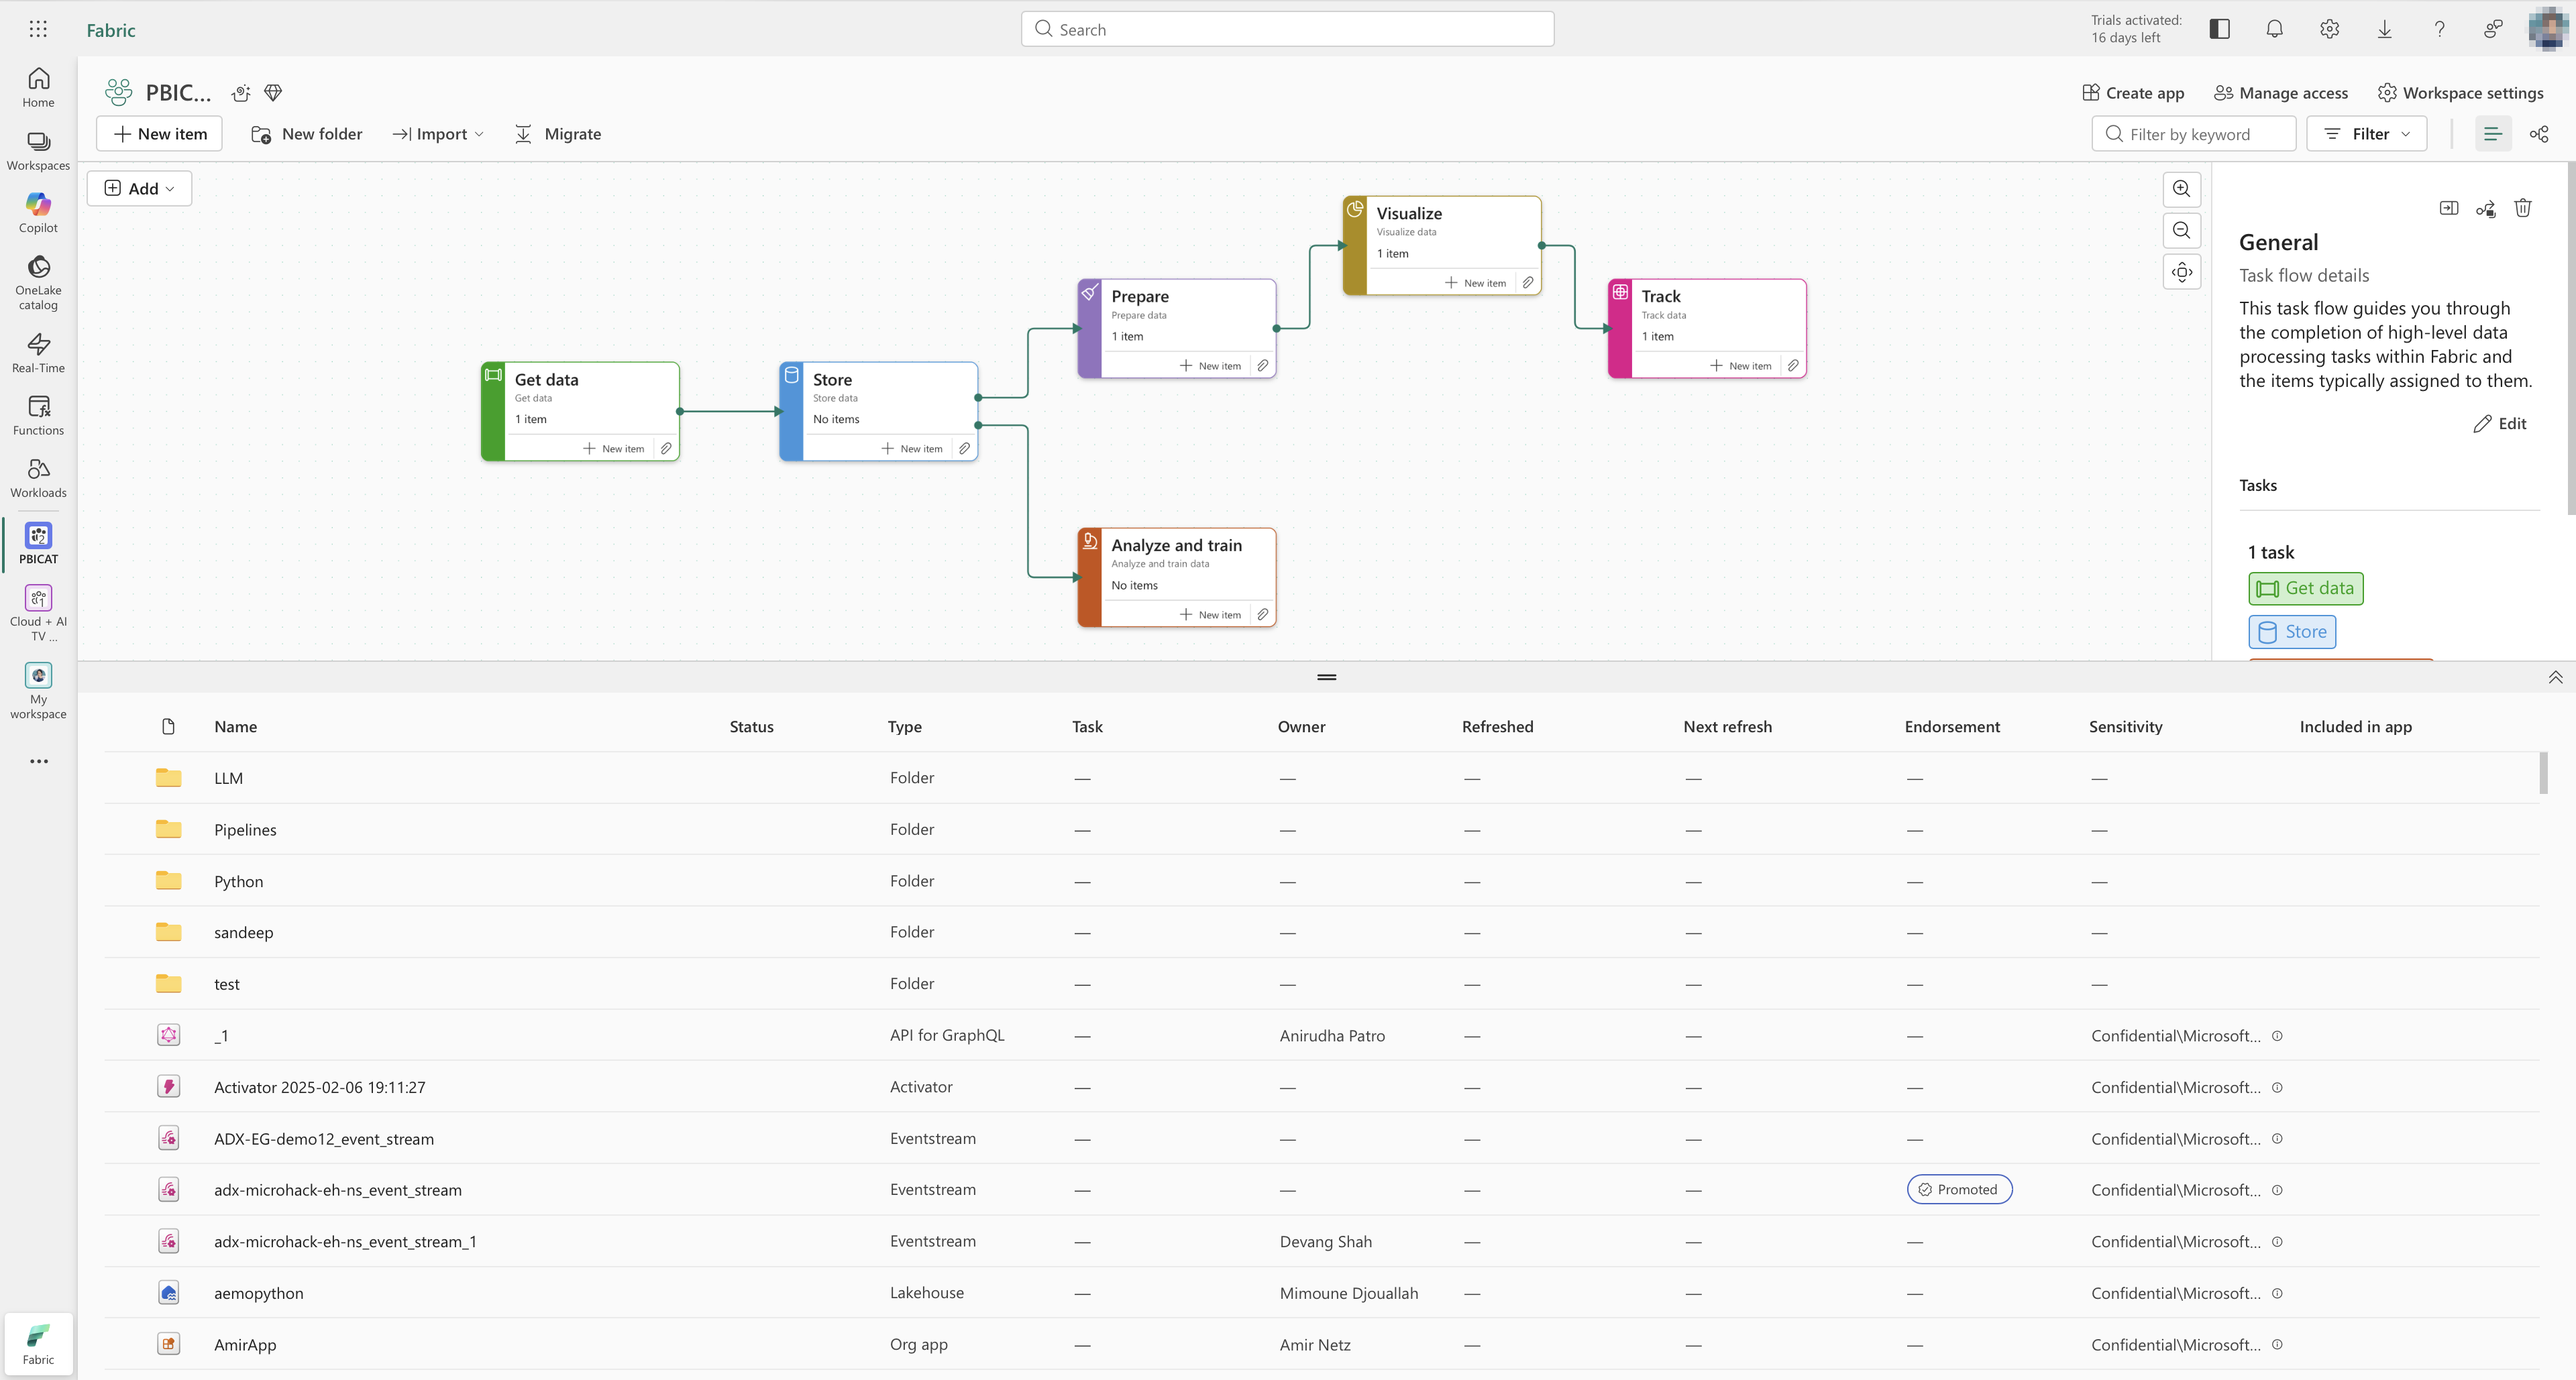2576x1380 pixels.
Task: Add new item to Store task
Action: coord(911,449)
